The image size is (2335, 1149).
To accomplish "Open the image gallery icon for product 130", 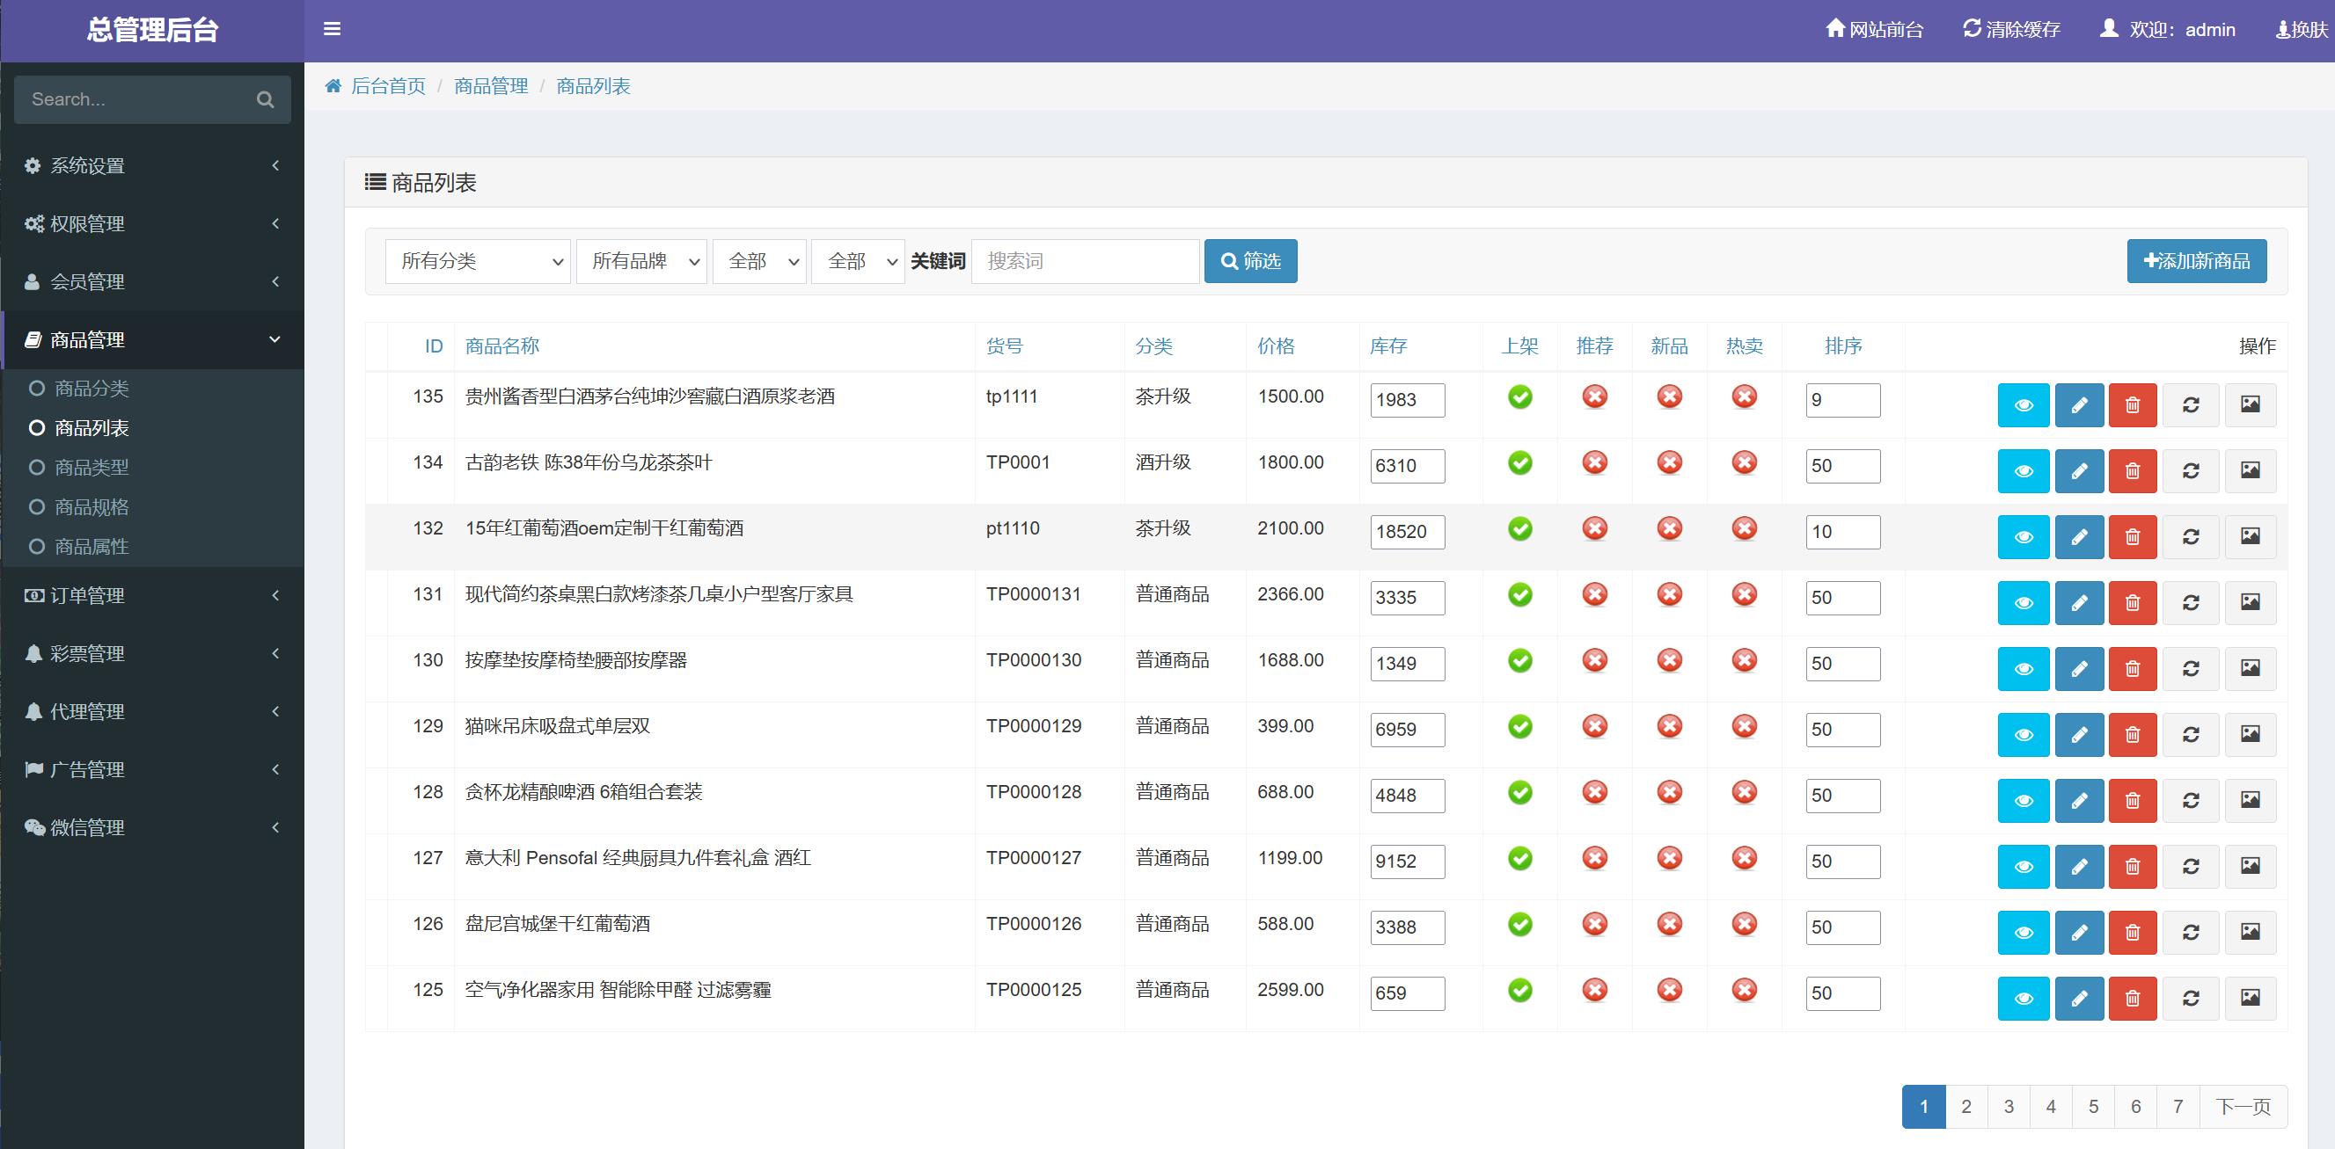I will [2250, 668].
